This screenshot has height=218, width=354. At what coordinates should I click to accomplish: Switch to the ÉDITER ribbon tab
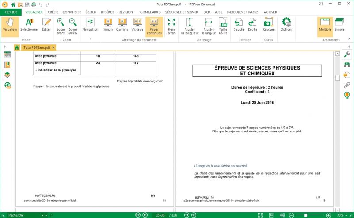click(91, 12)
